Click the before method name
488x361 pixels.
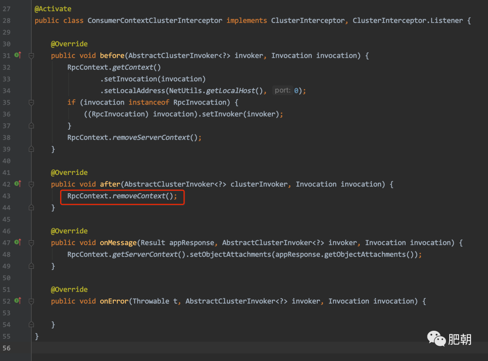[x=112, y=55]
